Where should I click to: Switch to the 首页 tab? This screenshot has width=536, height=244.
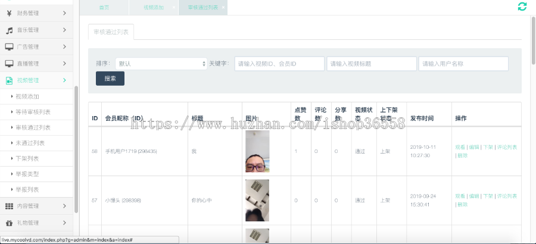tap(104, 8)
